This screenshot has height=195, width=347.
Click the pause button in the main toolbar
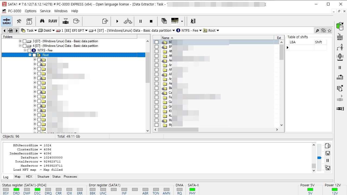click(140, 21)
